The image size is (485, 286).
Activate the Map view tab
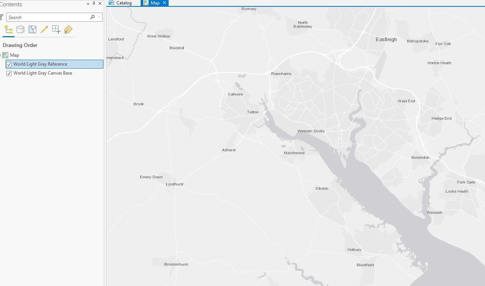pos(154,3)
